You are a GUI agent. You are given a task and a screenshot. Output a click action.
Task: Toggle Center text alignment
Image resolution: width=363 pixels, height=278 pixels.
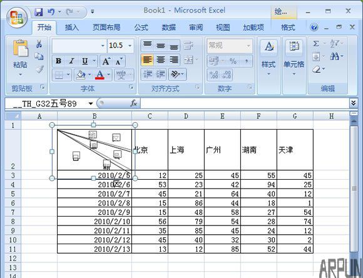161,59
